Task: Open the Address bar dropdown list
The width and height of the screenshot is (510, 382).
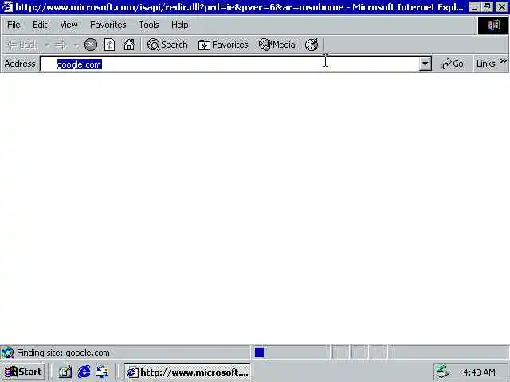Action: 425,64
